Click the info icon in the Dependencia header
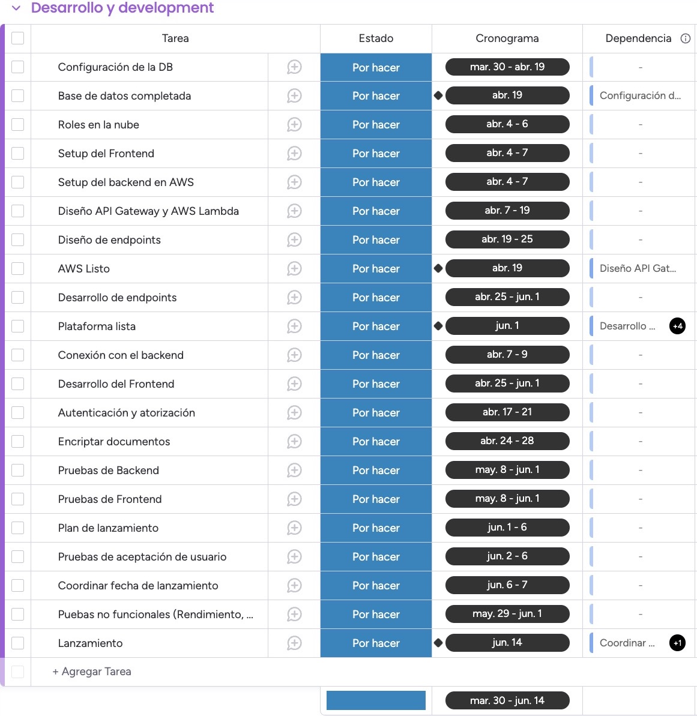The height and width of the screenshot is (716, 697). (686, 38)
